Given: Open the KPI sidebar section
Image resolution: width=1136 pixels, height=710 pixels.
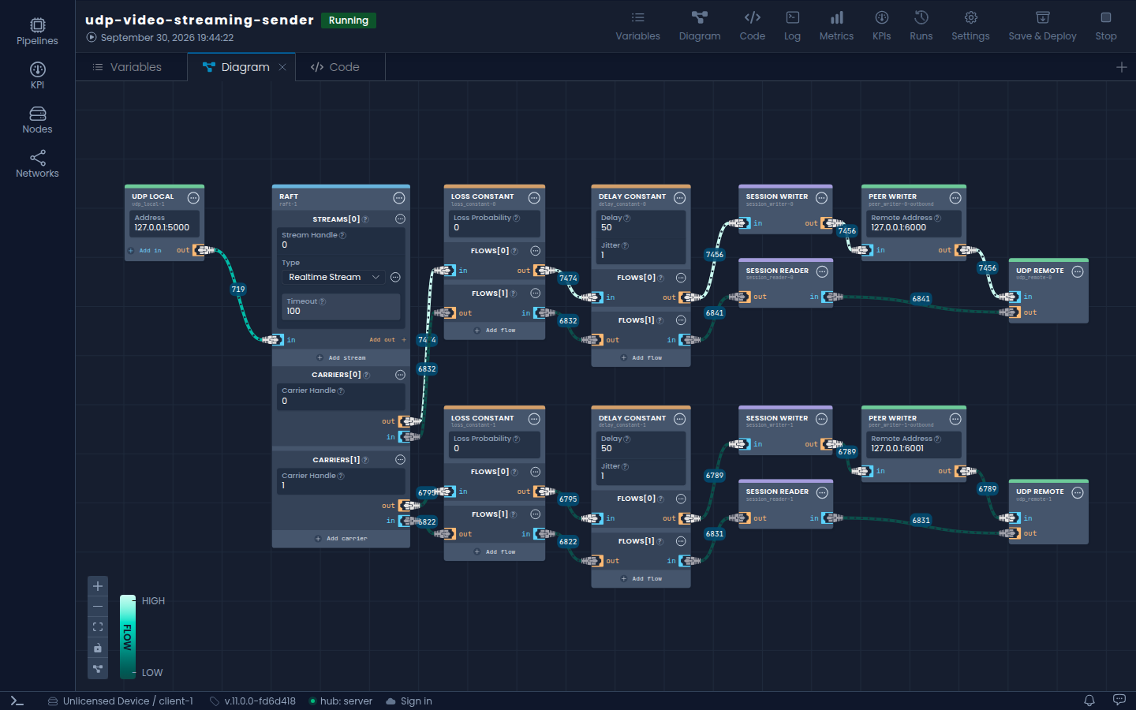Looking at the screenshot, I should (x=37, y=76).
